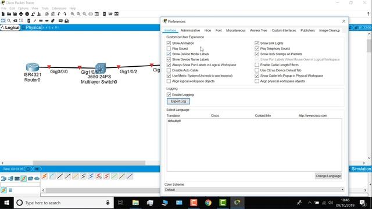Open the Extensions menu
The height and width of the screenshot is (209, 372).
click(59, 8)
